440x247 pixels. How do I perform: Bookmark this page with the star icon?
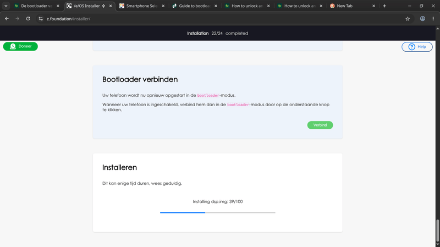408,19
